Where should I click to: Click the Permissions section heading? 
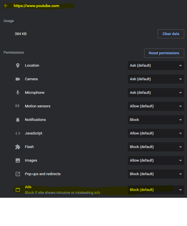point(14,53)
